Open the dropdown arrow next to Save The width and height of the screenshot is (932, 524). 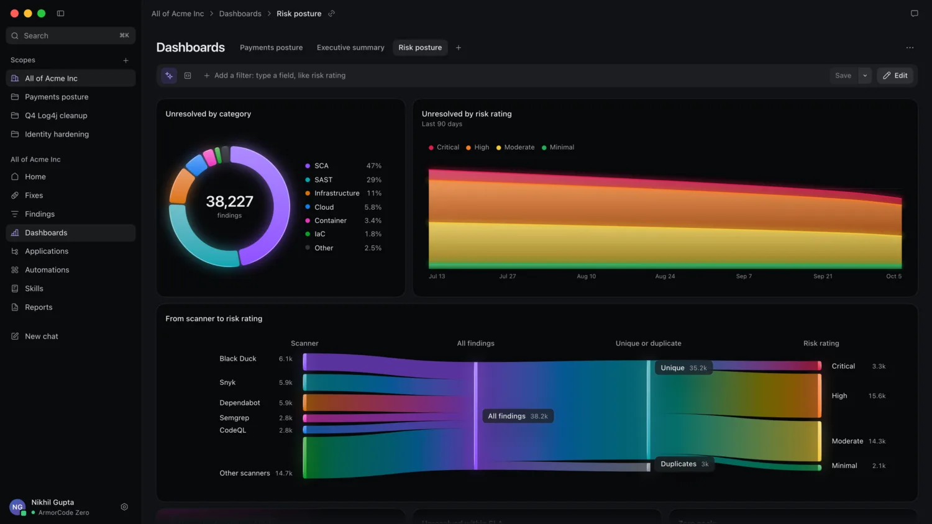click(865, 76)
